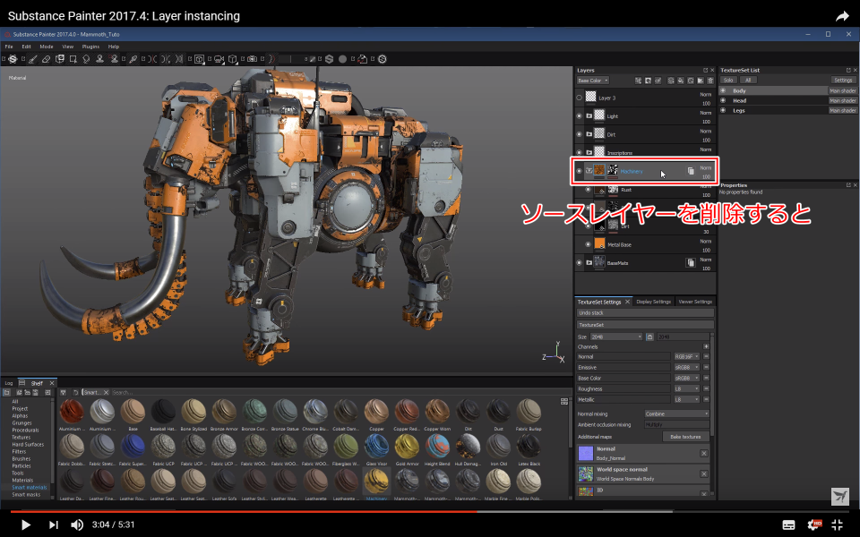This screenshot has width=860, height=537.
Task: Click the screenshot camera icon
Action: coord(253,59)
